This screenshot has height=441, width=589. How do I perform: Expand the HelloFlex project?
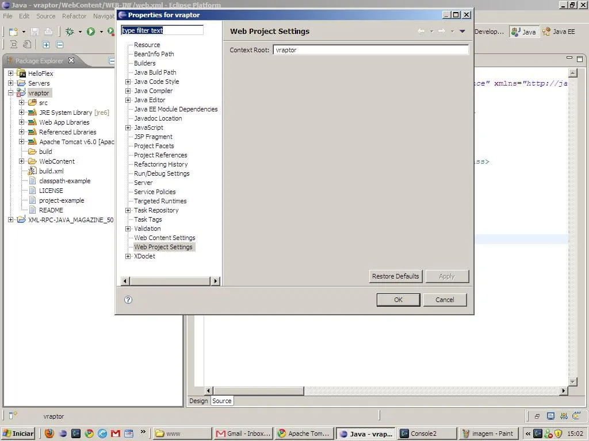10,73
